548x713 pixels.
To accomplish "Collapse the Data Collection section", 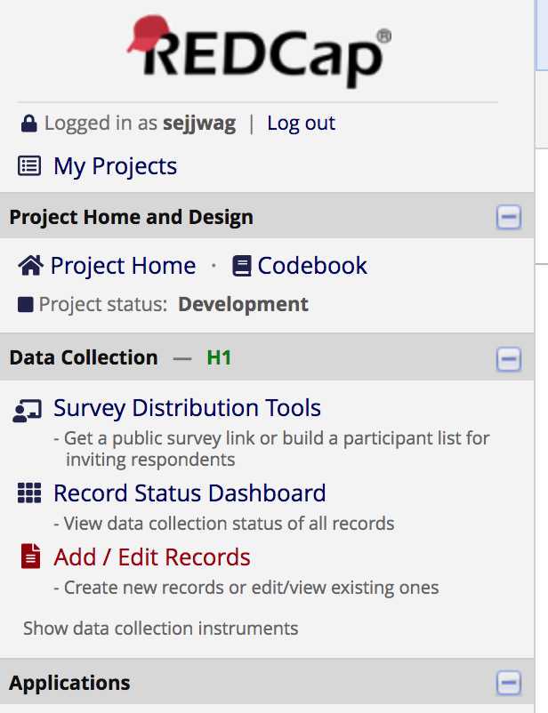I will [x=508, y=359].
